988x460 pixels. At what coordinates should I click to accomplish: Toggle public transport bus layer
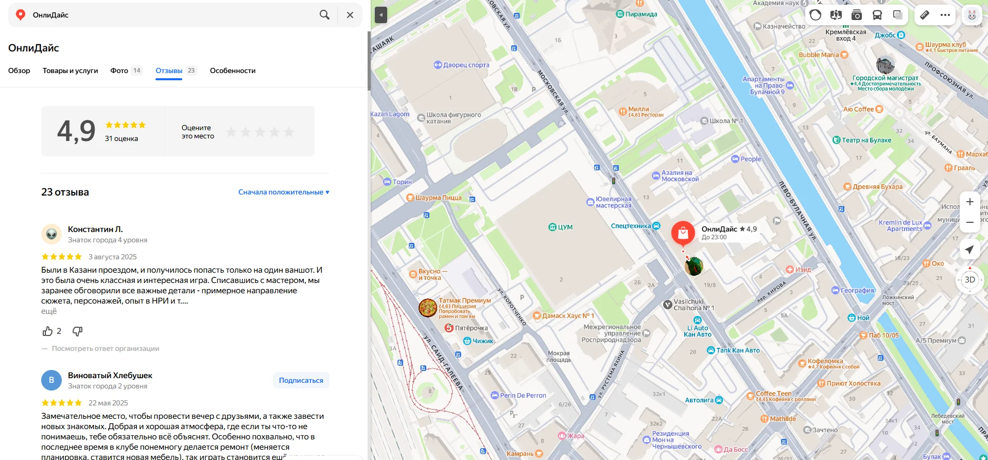pyautogui.click(x=877, y=15)
